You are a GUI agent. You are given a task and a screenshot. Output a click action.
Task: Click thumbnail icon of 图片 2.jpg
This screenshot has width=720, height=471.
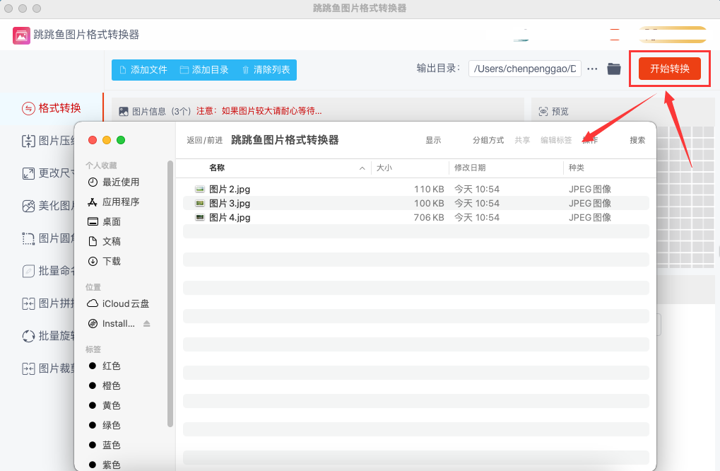pos(200,189)
